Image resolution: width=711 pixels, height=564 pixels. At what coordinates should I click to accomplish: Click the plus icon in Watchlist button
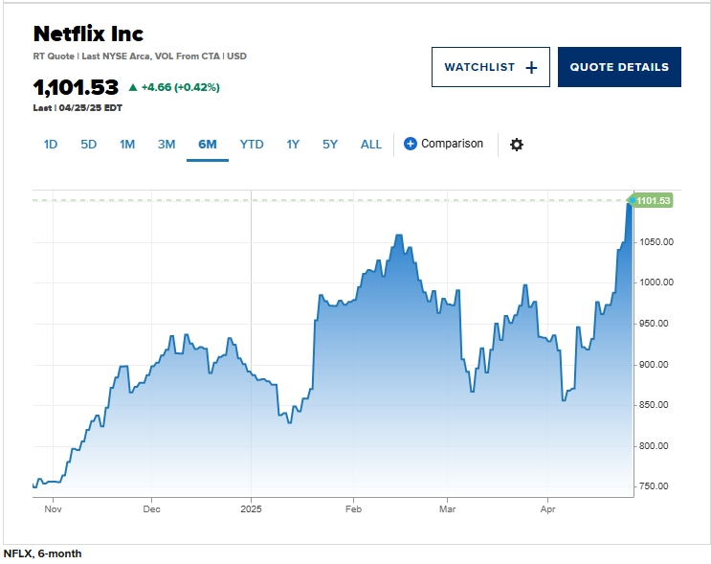click(531, 68)
